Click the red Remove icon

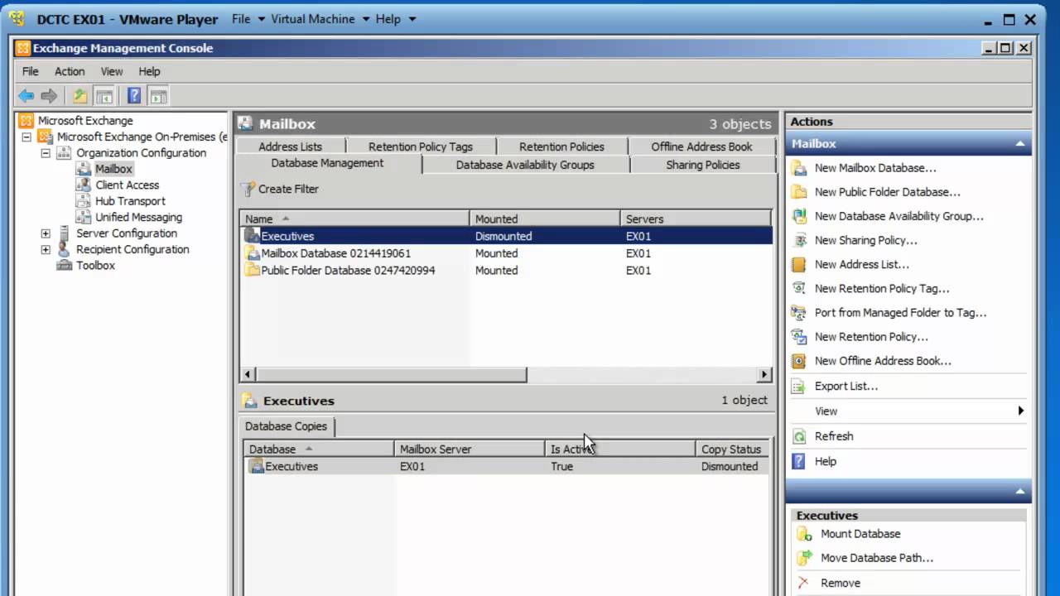tap(804, 583)
